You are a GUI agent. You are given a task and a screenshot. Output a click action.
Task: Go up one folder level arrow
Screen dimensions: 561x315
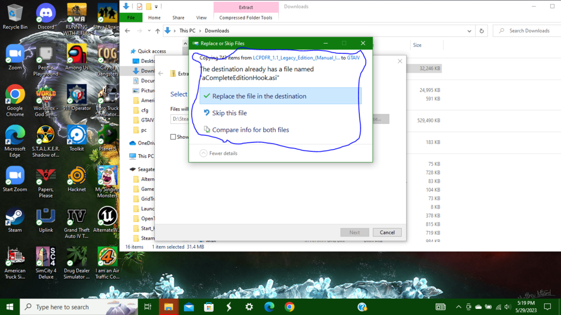158,31
